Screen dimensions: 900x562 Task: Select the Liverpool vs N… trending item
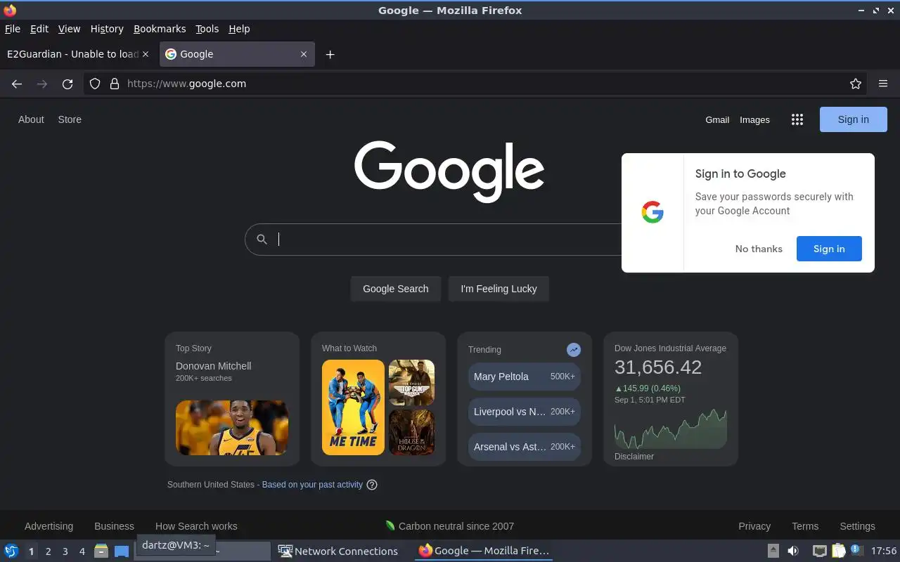(x=525, y=412)
